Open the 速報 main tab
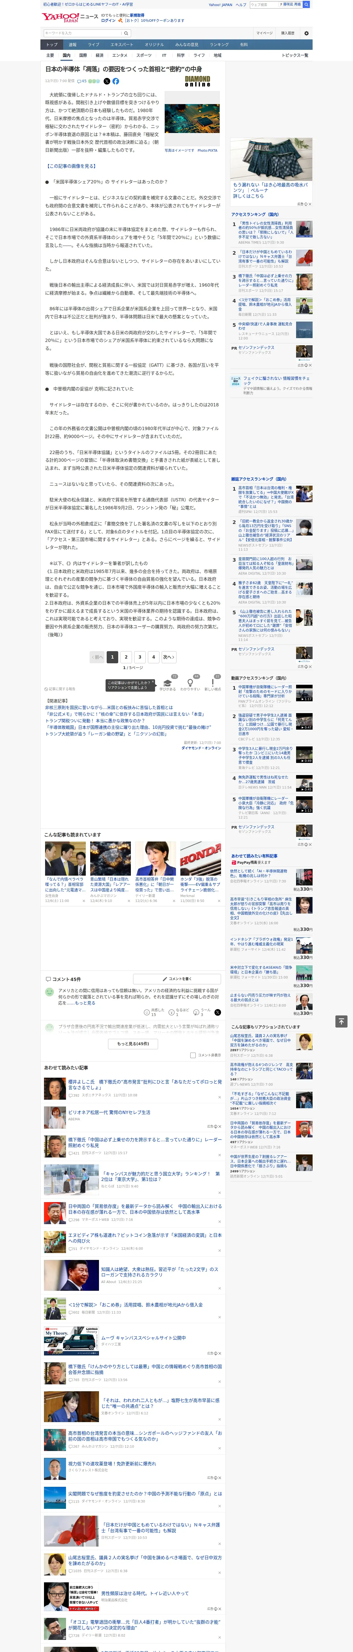Viewport: 353px width, 1652px height. (x=72, y=45)
